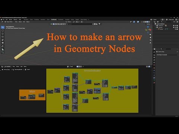The image size is (179, 134).
Task: Select the Move tool
Action: pyautogui.click(x=3, y=33)
